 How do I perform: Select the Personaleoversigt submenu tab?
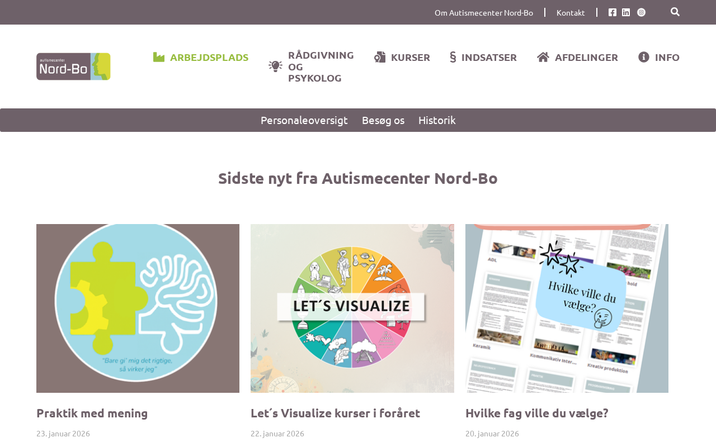(x=304, y=120)
